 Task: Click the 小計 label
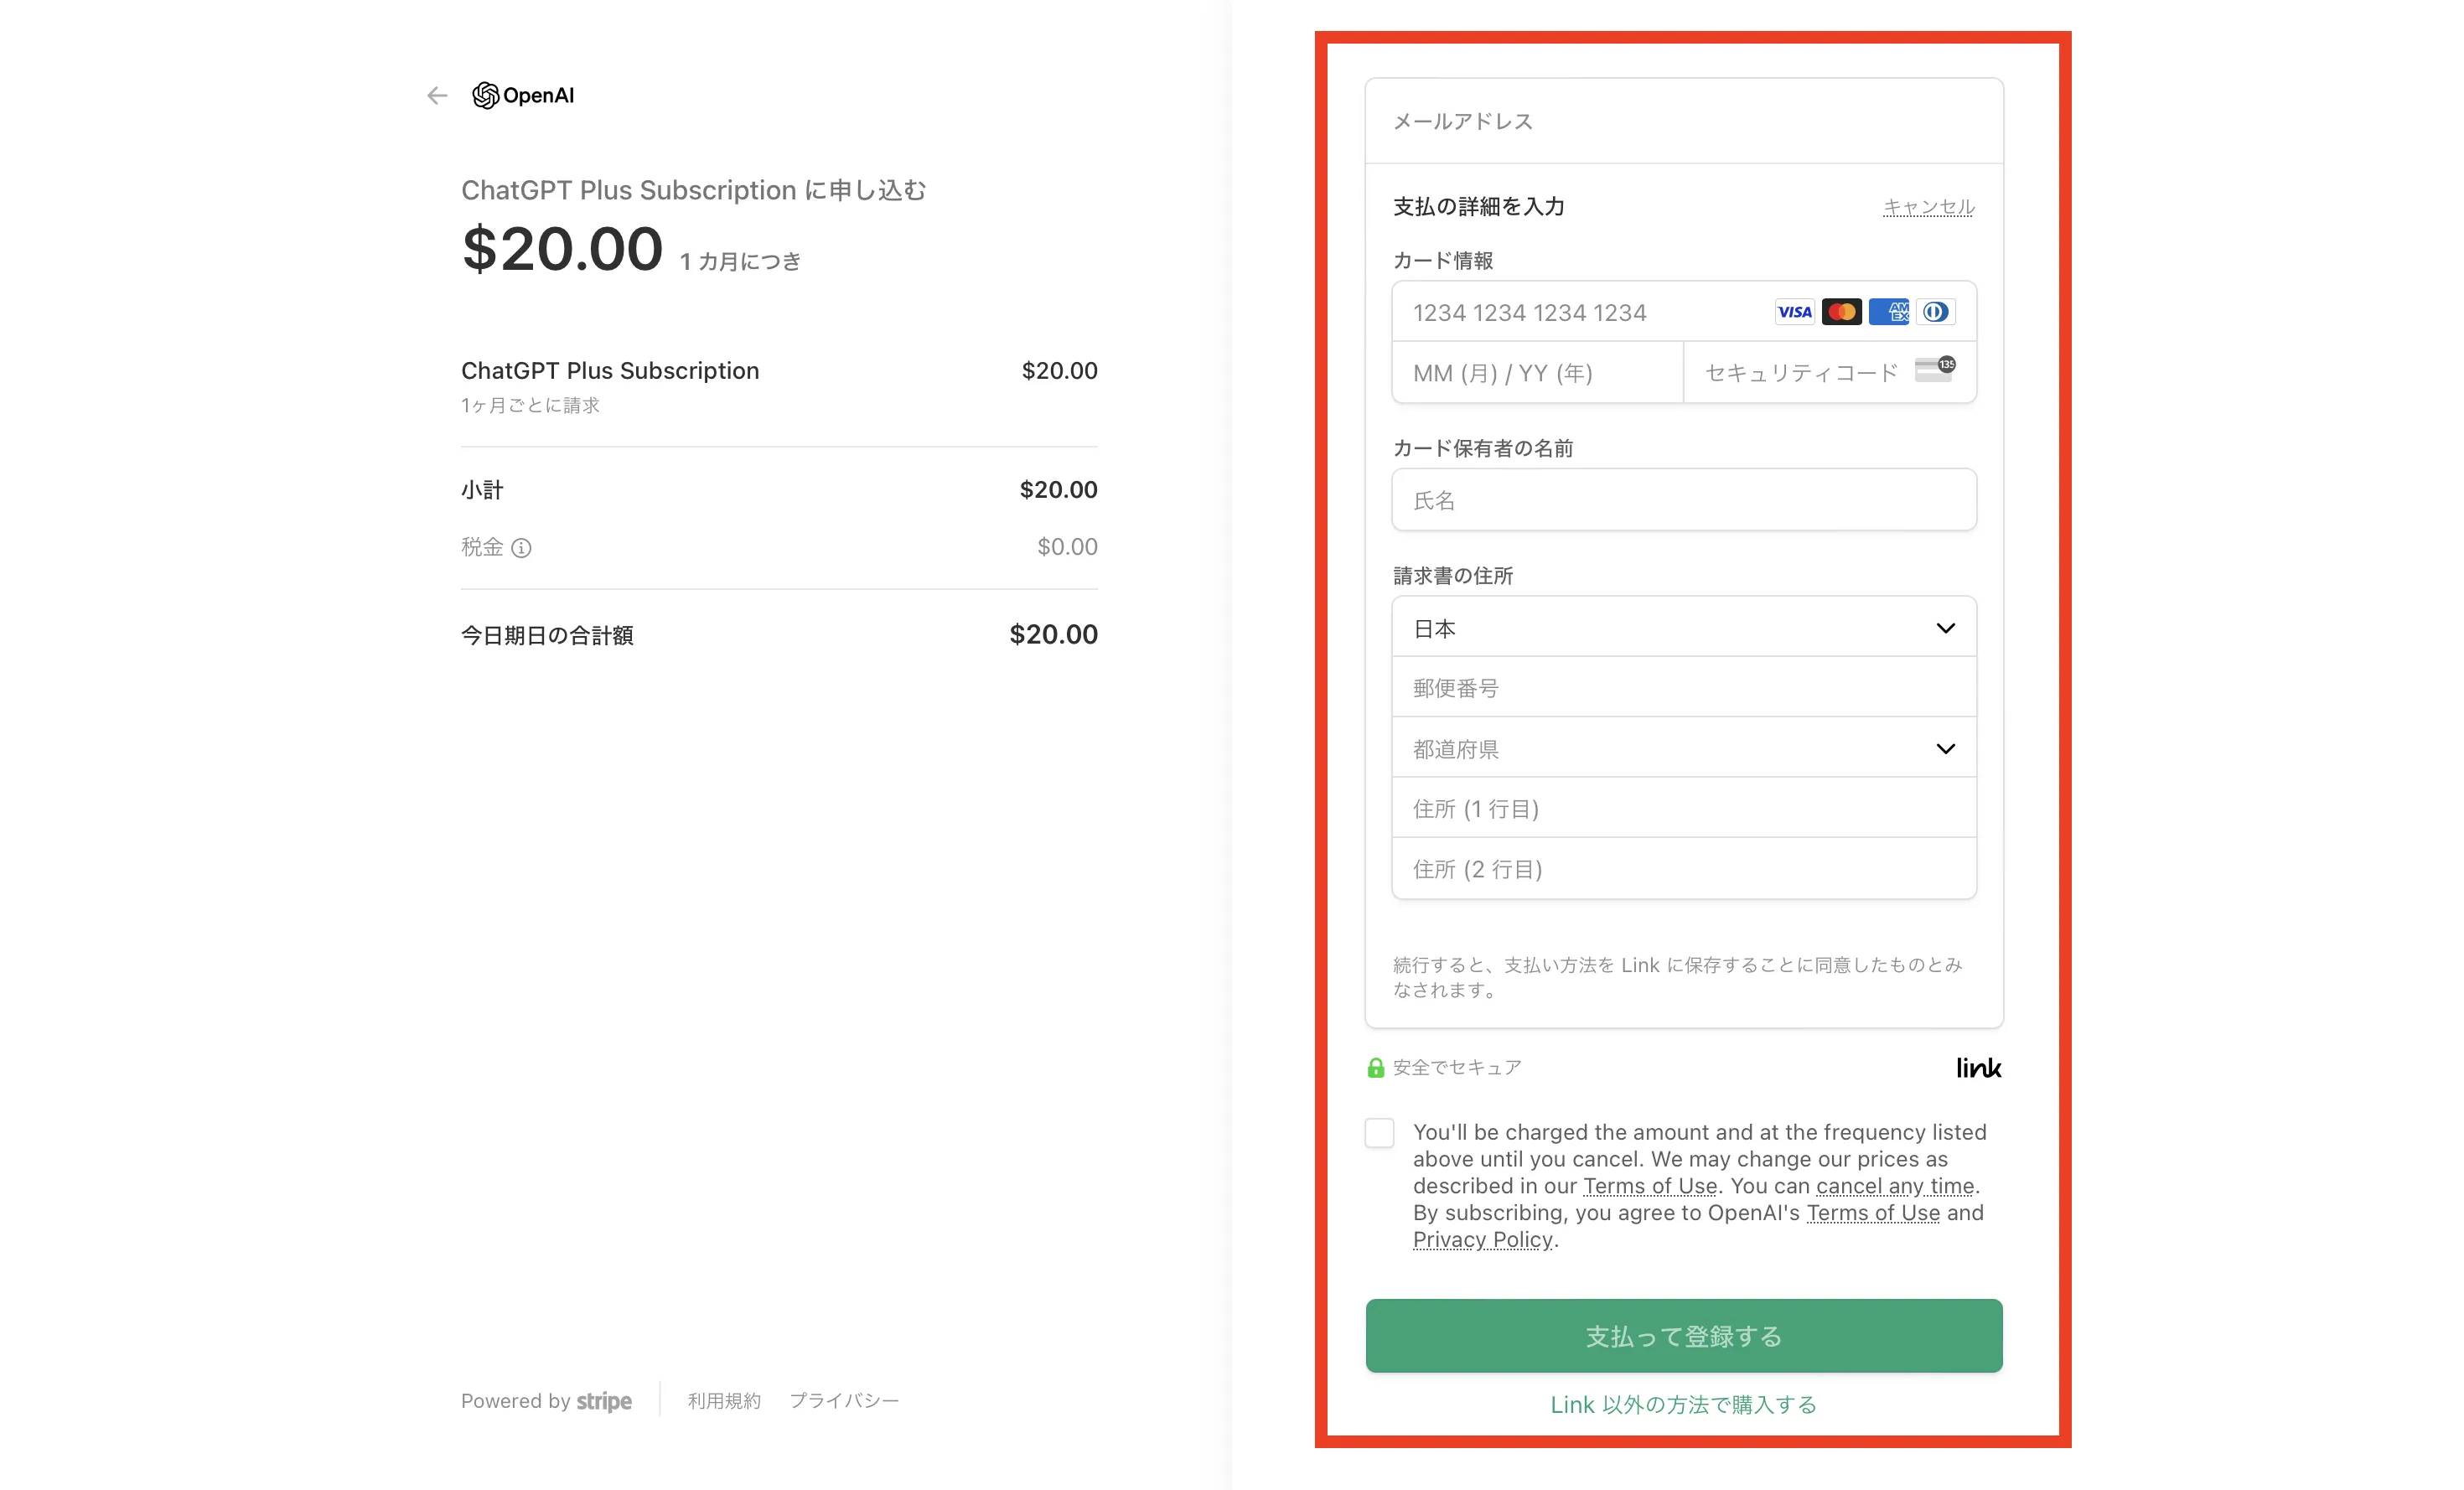482,490
